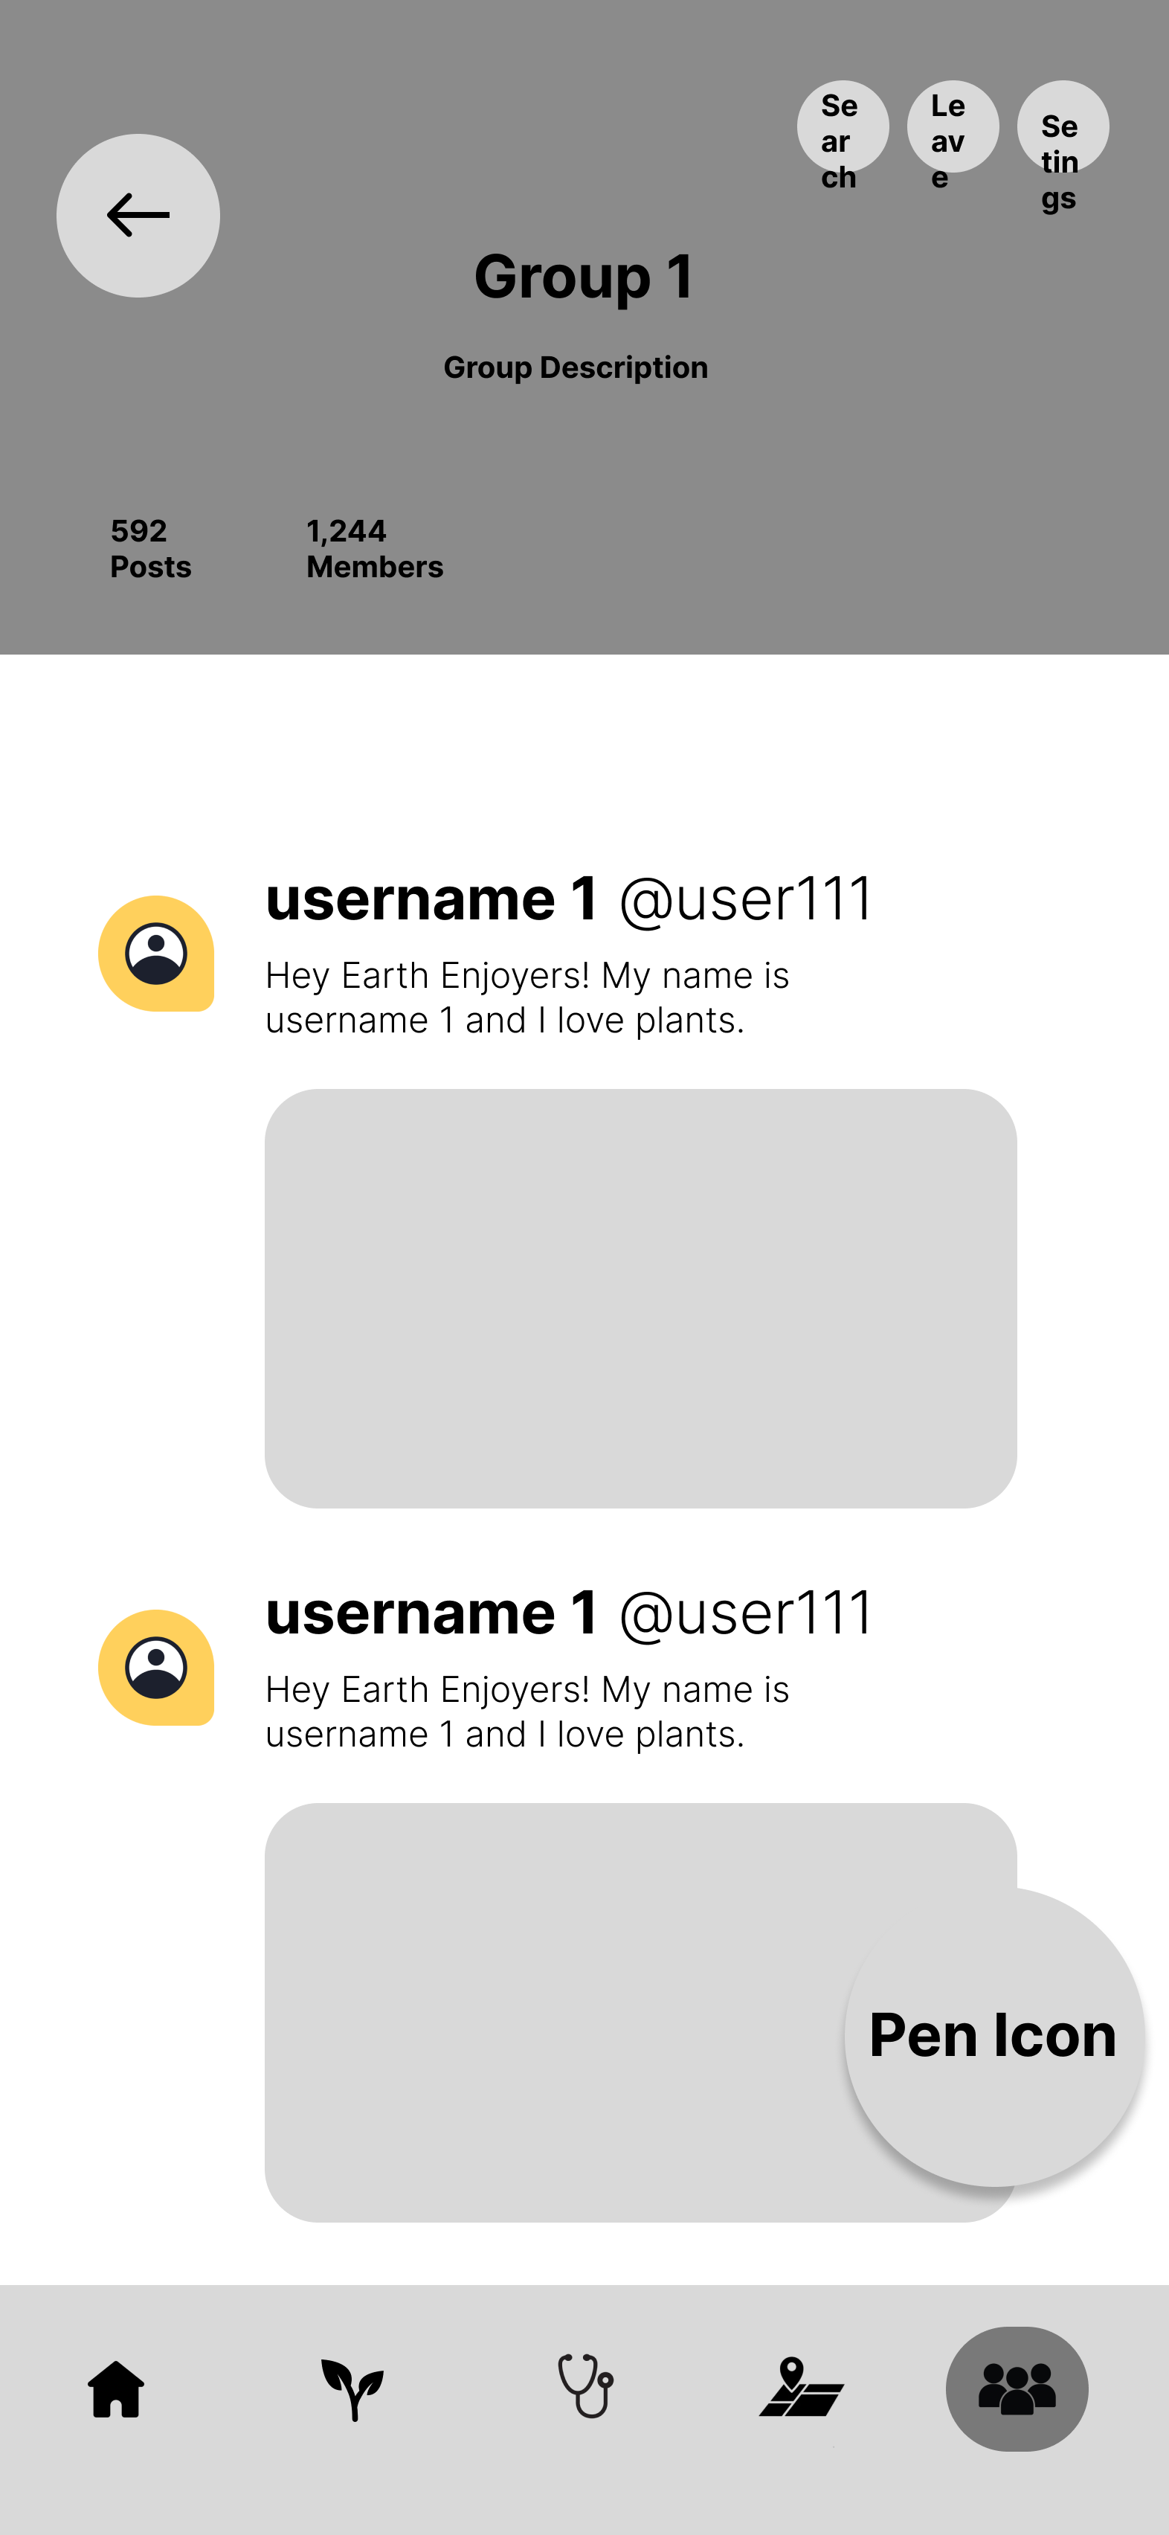This screenshot has height=2535, width=1169.
Task: Tap the Group 1 title
Action: click(584, 277)
